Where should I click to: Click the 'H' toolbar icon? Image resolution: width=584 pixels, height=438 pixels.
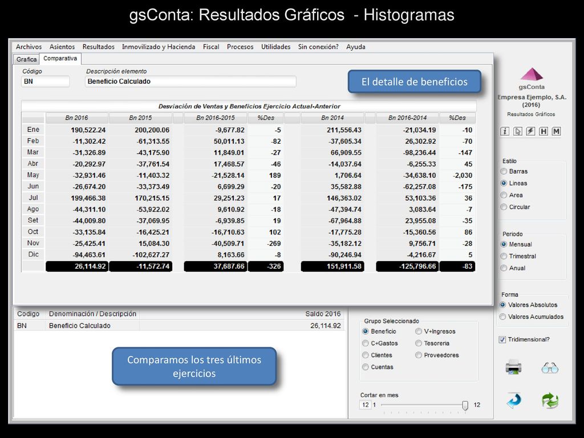(544, 131)
